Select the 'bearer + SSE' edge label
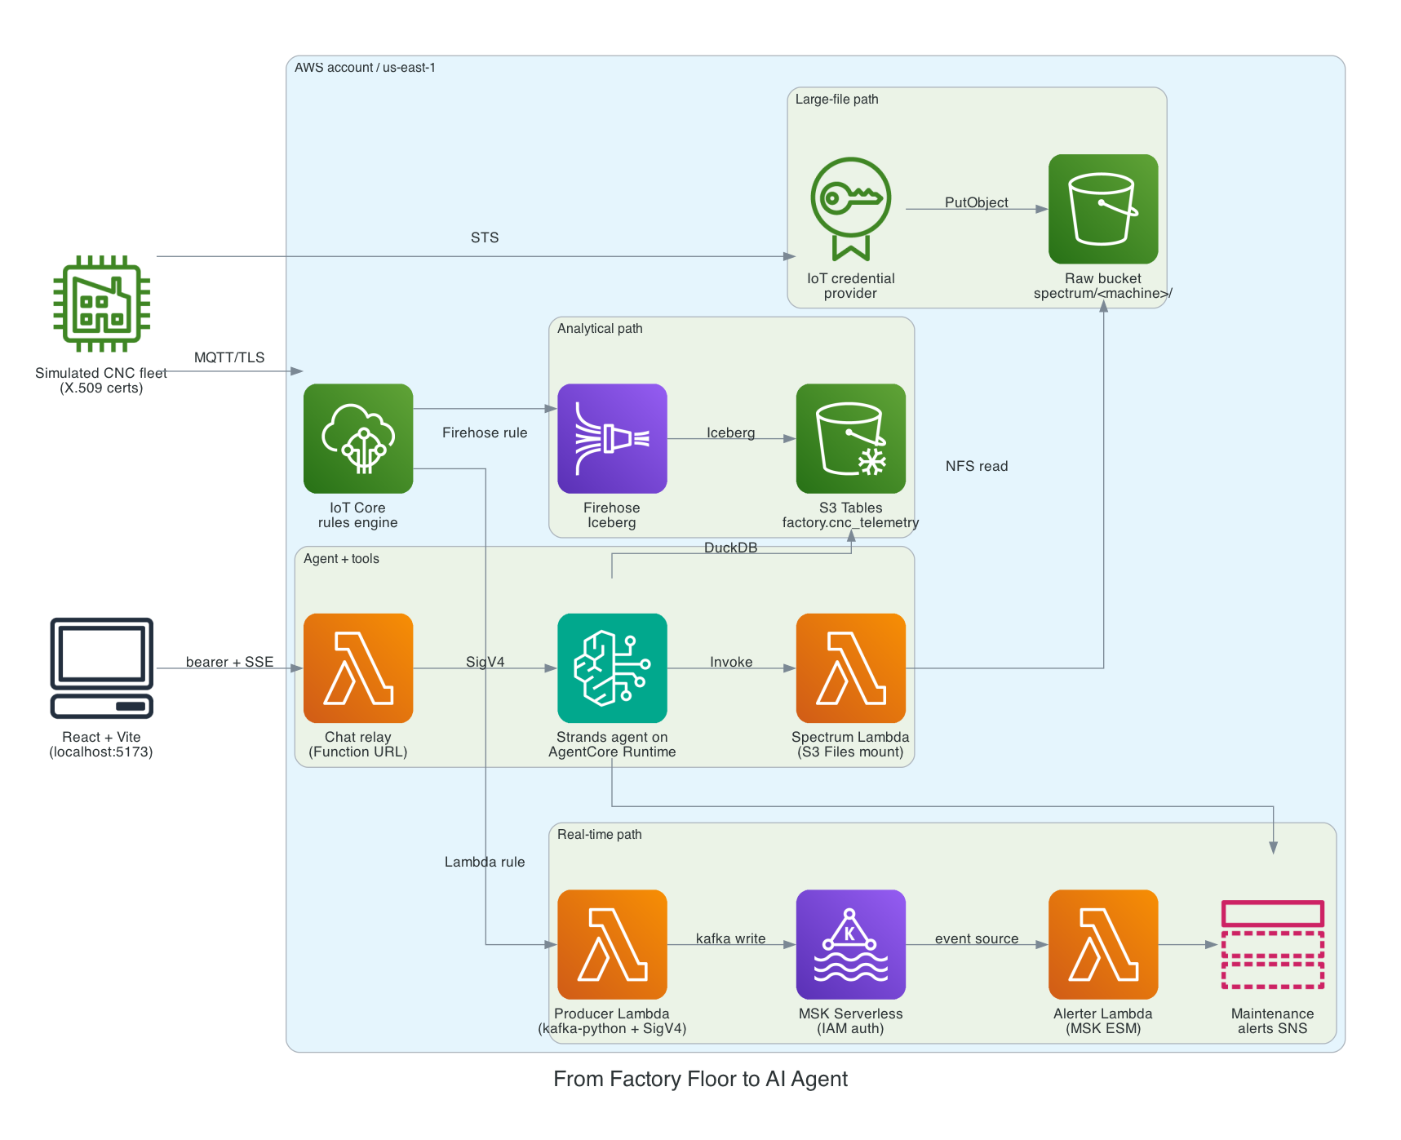Viewport: 1401px width, 1140px height. [229, 662]
